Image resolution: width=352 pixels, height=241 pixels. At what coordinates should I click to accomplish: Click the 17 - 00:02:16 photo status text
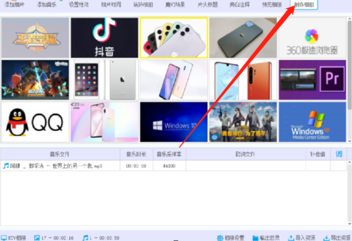[58, 238]
